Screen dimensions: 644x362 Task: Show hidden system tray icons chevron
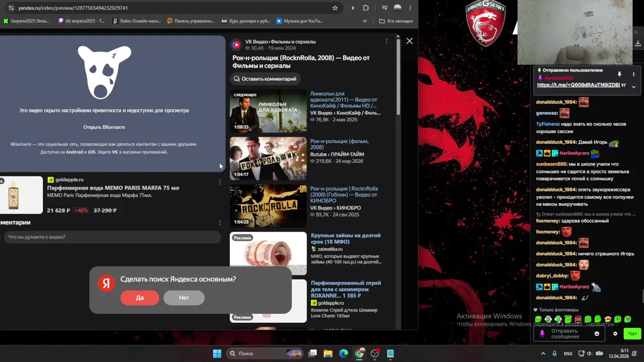pyautogui.click(x=543, y=353)
